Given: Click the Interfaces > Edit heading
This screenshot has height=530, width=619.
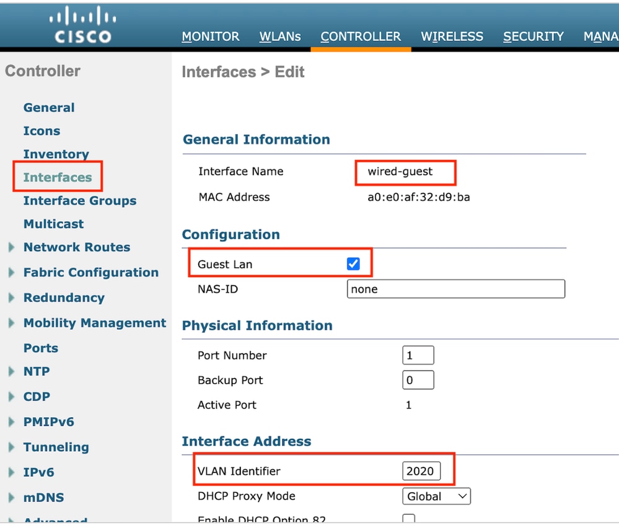Looking at the screenshot, I should click(243, 72).
